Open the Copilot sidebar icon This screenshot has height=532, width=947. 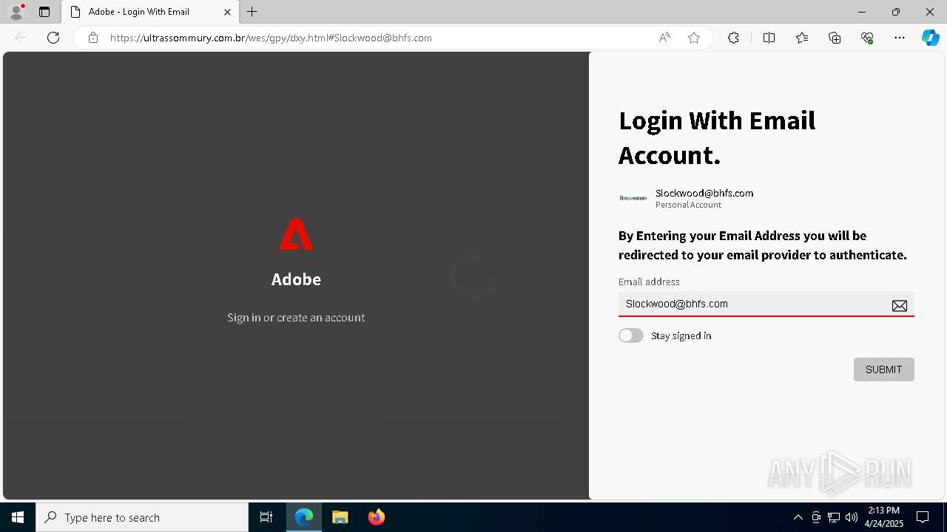point(930,38)
